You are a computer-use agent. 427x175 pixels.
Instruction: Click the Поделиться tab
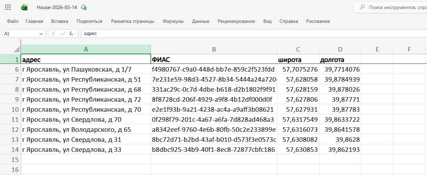[89, 21]
